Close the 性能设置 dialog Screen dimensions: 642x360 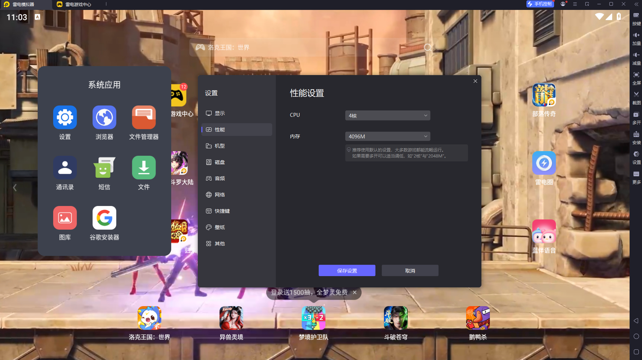pos(475,81)
